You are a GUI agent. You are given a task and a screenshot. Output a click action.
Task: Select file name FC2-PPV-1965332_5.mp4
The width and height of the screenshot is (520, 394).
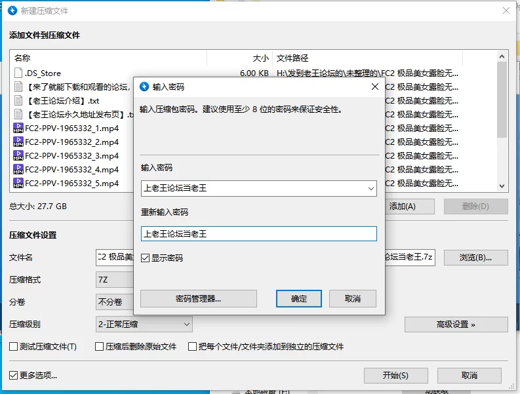[x=71, y=184]
